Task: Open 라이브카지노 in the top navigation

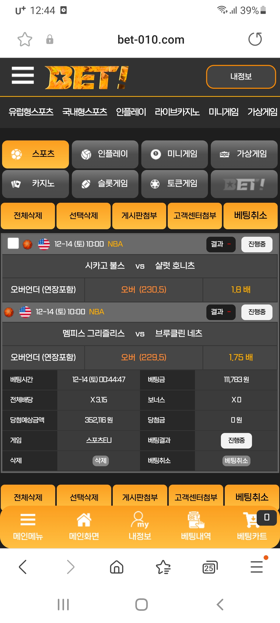Action: (177, 112)
